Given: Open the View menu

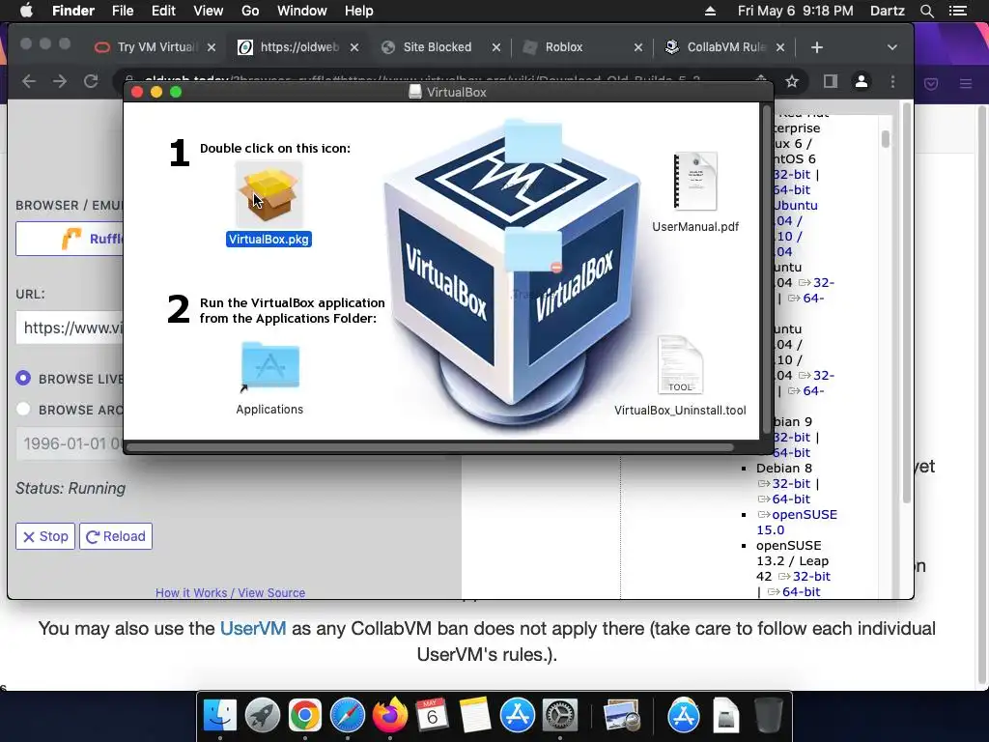Looking at the screenshot, I should (x=209, y=11).
